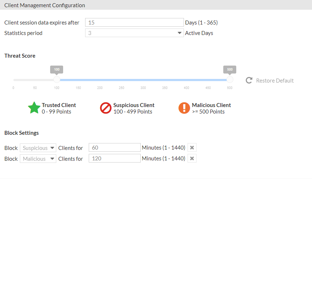Click the slider handle at 500
Screen dimensions: 312x293
[230, 80]
